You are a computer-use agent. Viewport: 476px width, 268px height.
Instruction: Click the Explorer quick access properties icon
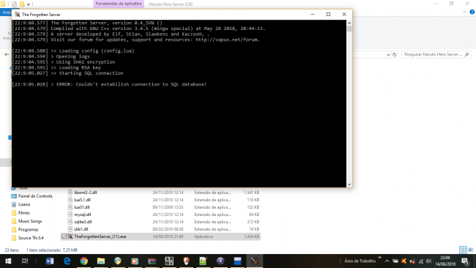pyautogui.click(x=14, y=4)
